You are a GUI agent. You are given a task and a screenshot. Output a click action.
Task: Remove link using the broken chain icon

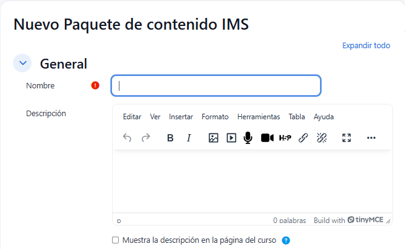pos(321,138)
